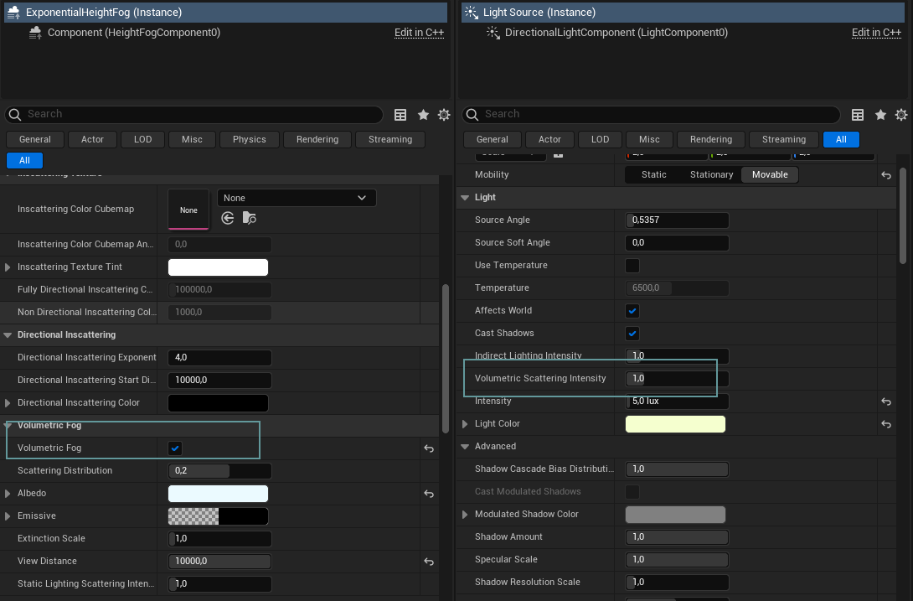Screen dimensions: 913x601
Task: Browse to Inscattering Color Cubemap asset
Action: (x=249, y=217)
